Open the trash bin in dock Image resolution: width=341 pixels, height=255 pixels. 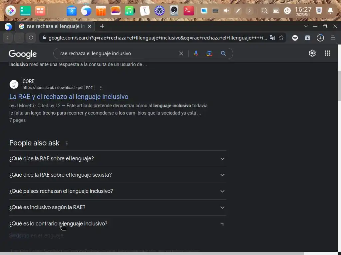319,11
